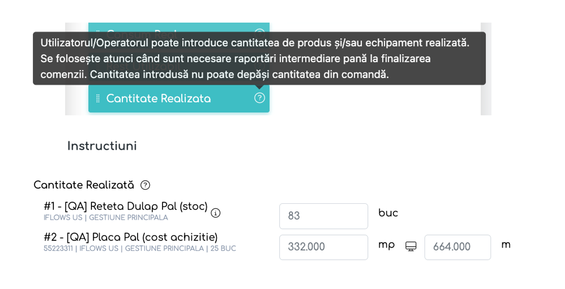Click the dark tooltip describing Cantitate Realizata

tap(259, 58)
